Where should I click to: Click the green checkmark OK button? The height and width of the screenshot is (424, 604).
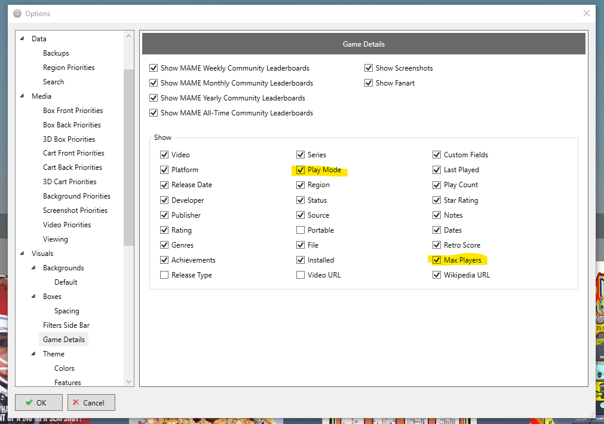[39, 402]
